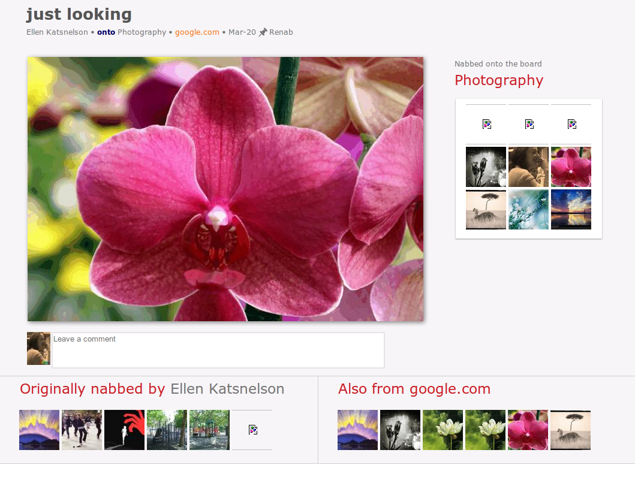Open the red hand silhouette thumbnail
Viewport: 635px width, 480px height.
coord(124,430)
